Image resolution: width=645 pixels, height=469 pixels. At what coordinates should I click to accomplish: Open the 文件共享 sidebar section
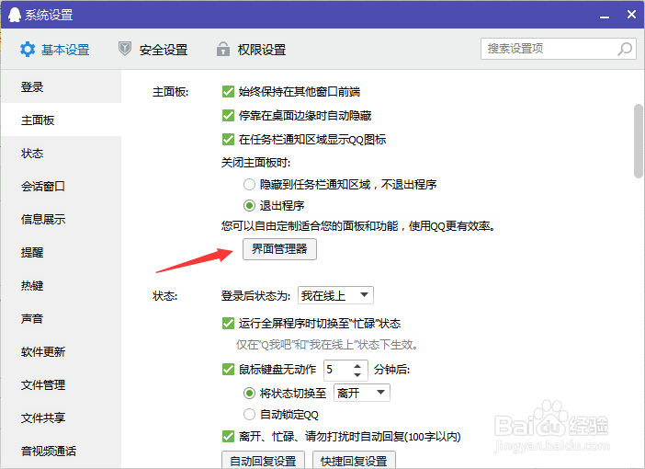click(x=61, y=418)
